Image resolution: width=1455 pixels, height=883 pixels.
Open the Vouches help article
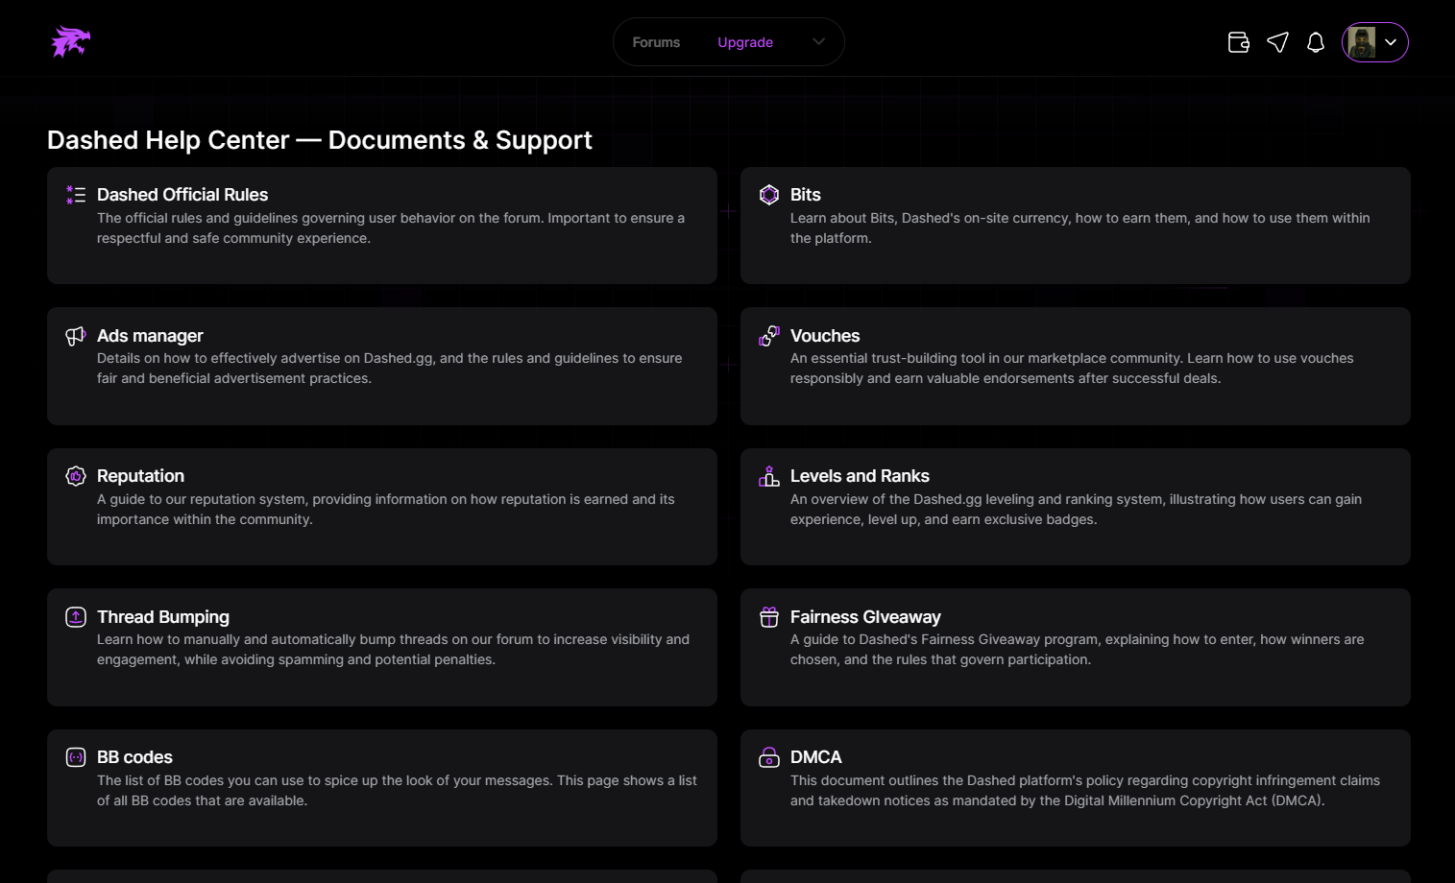(x=825, y=336)
